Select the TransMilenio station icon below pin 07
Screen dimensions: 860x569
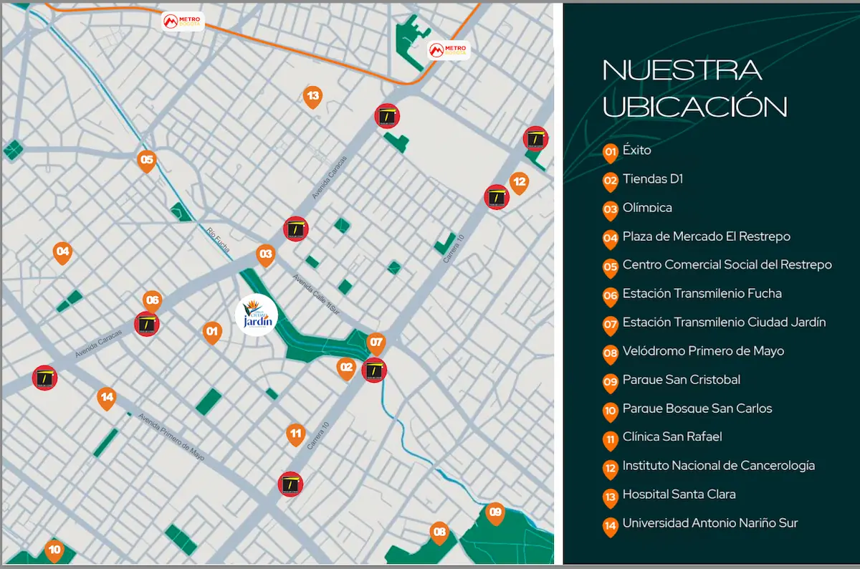pyautogui.click(x=374, y=370)
